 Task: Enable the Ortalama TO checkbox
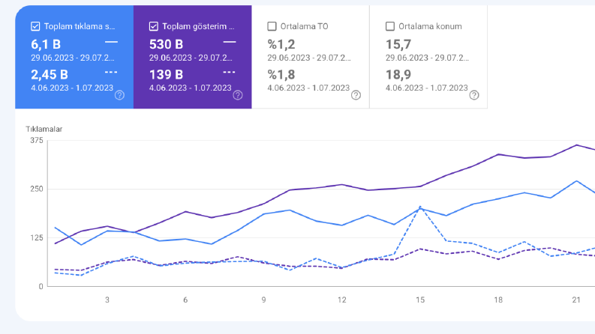tap(272, 26)
